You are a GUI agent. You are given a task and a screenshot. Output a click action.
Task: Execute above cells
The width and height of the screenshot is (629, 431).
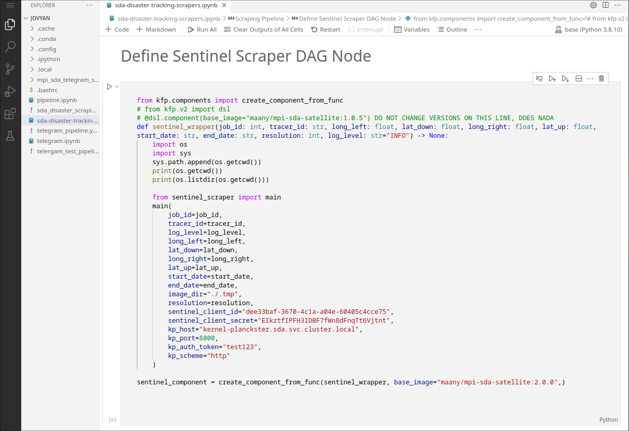[552, 79]
